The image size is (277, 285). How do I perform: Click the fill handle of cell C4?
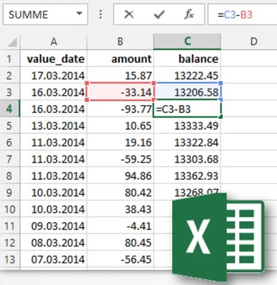(x=221, y=117)
